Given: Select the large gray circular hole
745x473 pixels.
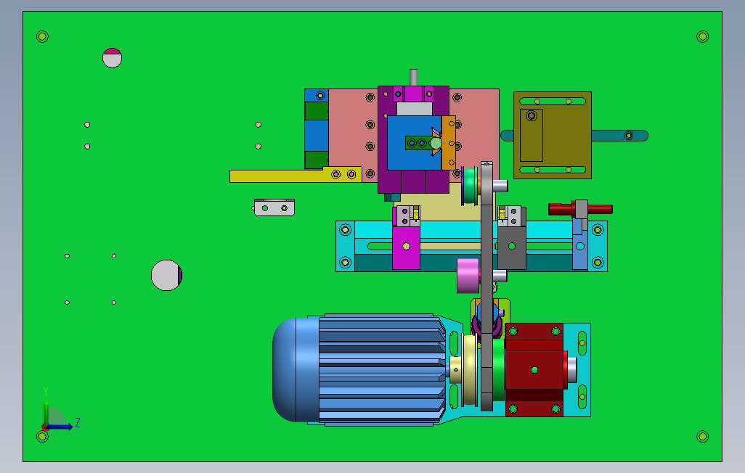Looking at the screenshot, I should pos(166,275).
